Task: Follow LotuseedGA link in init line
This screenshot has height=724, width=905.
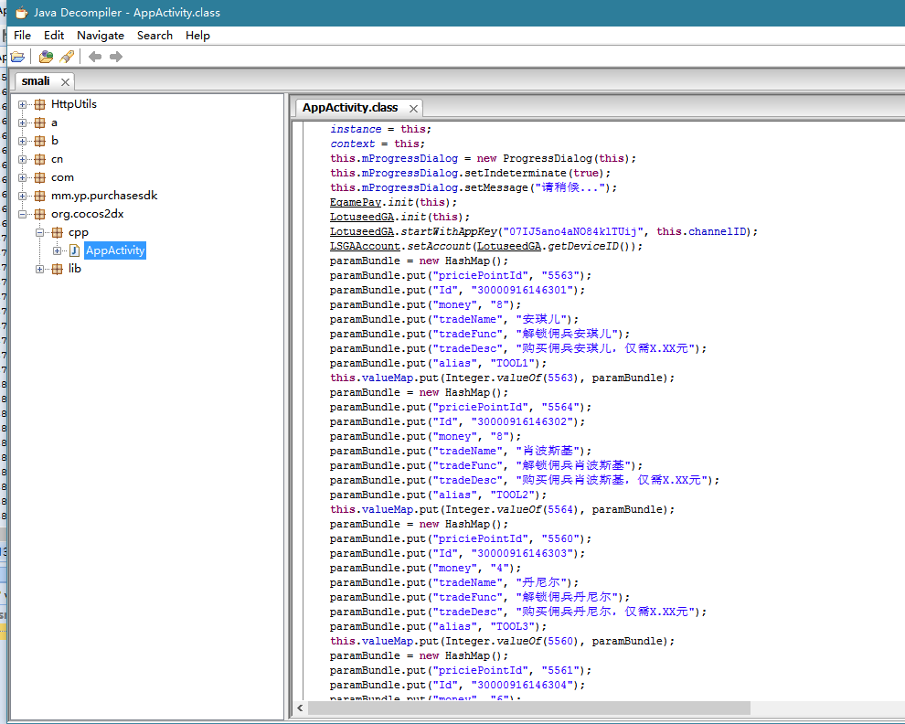Action: click(362, 217)
